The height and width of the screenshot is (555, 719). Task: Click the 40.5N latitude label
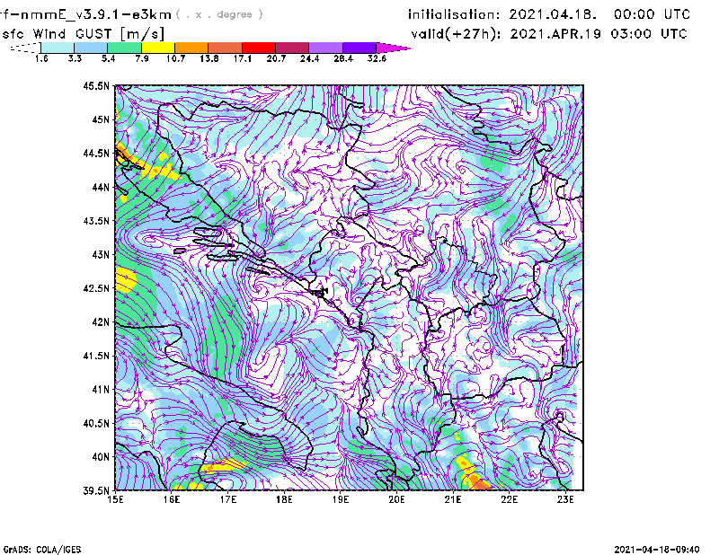[x=96, y=423]
